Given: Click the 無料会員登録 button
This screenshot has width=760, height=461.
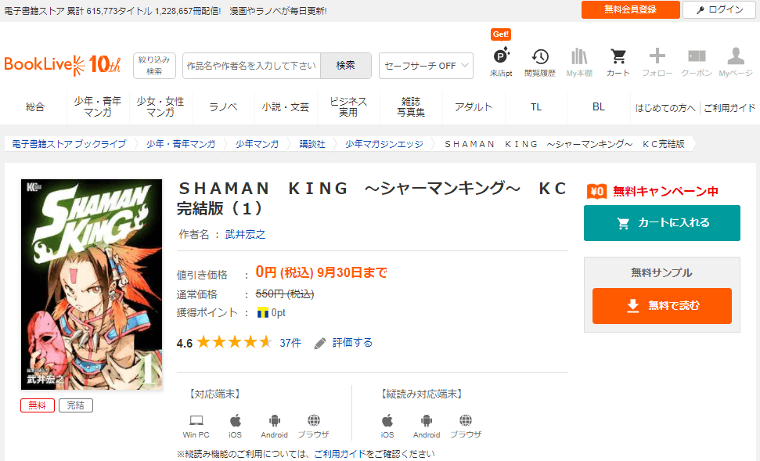Looking at the screenshot, I should (x=630, y=9).
